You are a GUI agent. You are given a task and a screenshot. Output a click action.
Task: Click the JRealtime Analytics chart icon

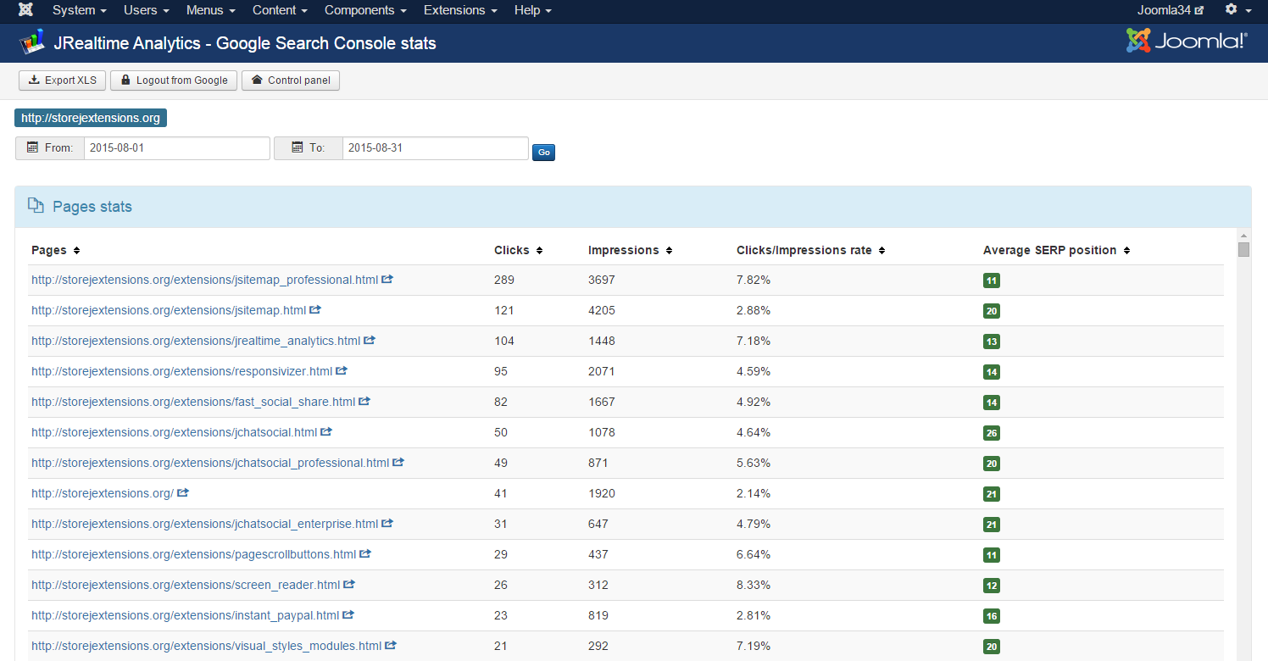(32, 42)
